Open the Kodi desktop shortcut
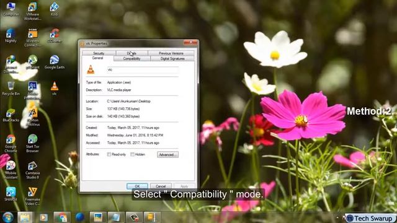The width and height of the screenshot is (397, 223). [x=55, y=9]
